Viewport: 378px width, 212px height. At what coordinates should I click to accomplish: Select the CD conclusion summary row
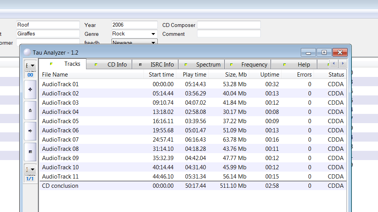[193, 186]
